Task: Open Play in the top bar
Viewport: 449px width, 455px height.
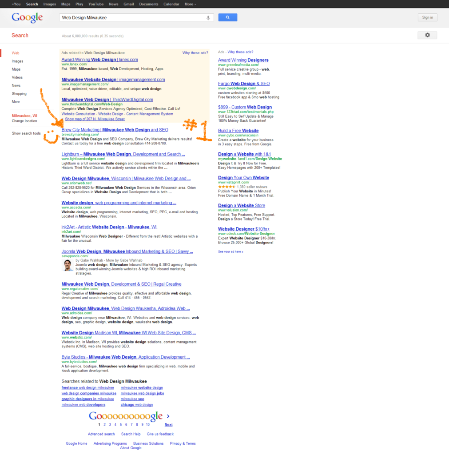Action: [x=79, y=4]
